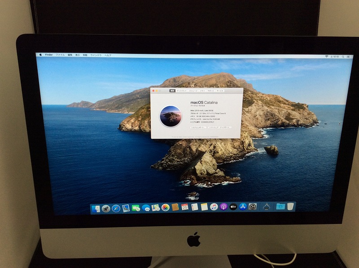Click the ソフトウェア・アップデート button
359x268 pixels.
click(220, 127)
